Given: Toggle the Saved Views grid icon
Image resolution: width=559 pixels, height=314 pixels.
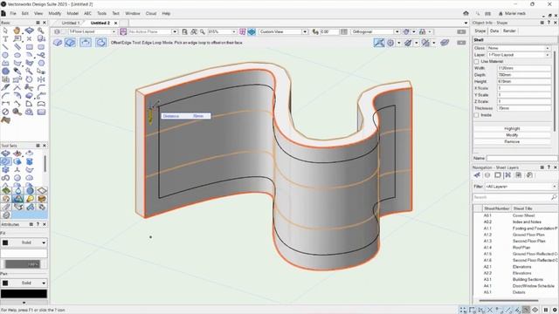Looking at the screenshot, I should (243, 31).
